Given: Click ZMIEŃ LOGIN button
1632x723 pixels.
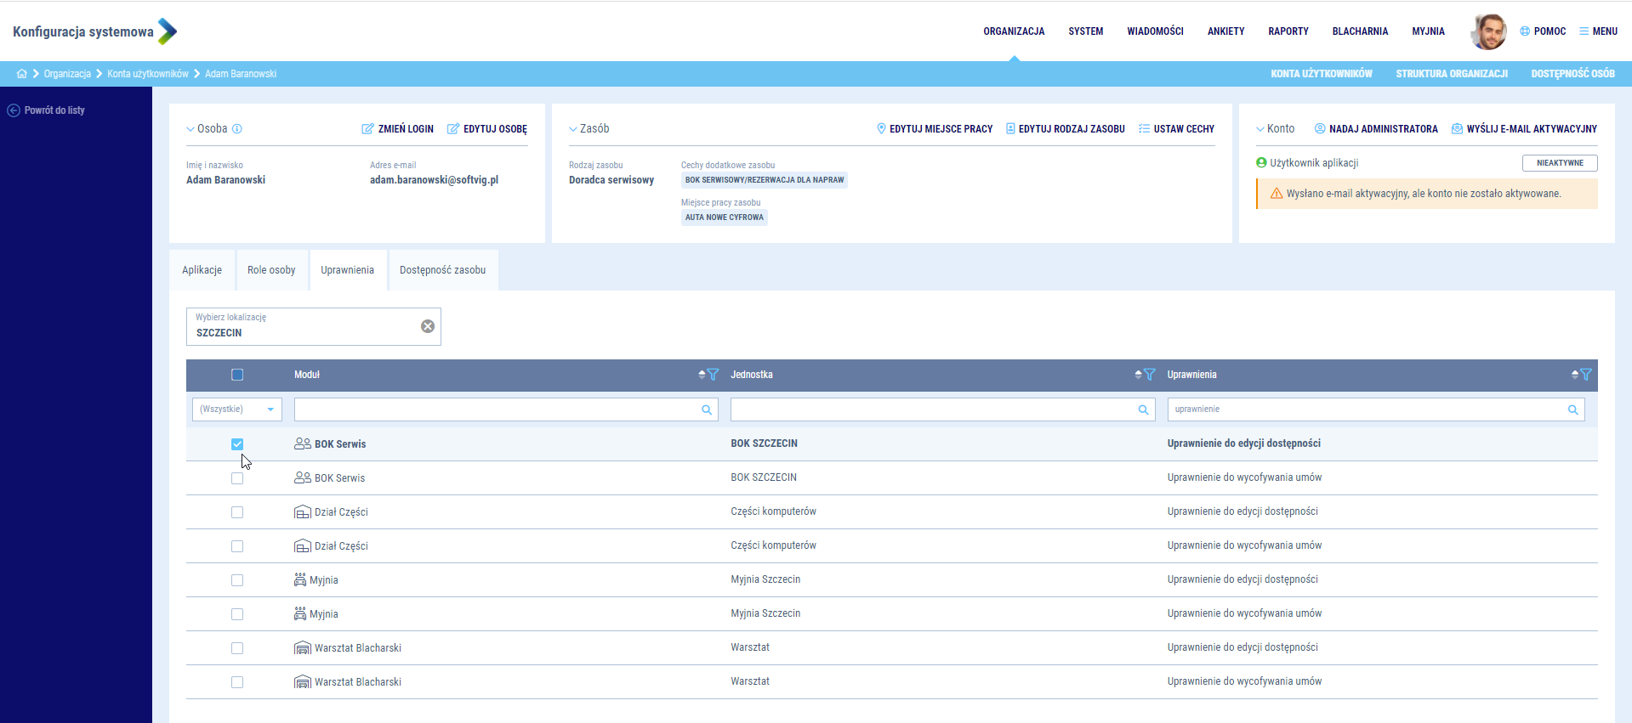Looking at the screenshot, I should point(398,129).
